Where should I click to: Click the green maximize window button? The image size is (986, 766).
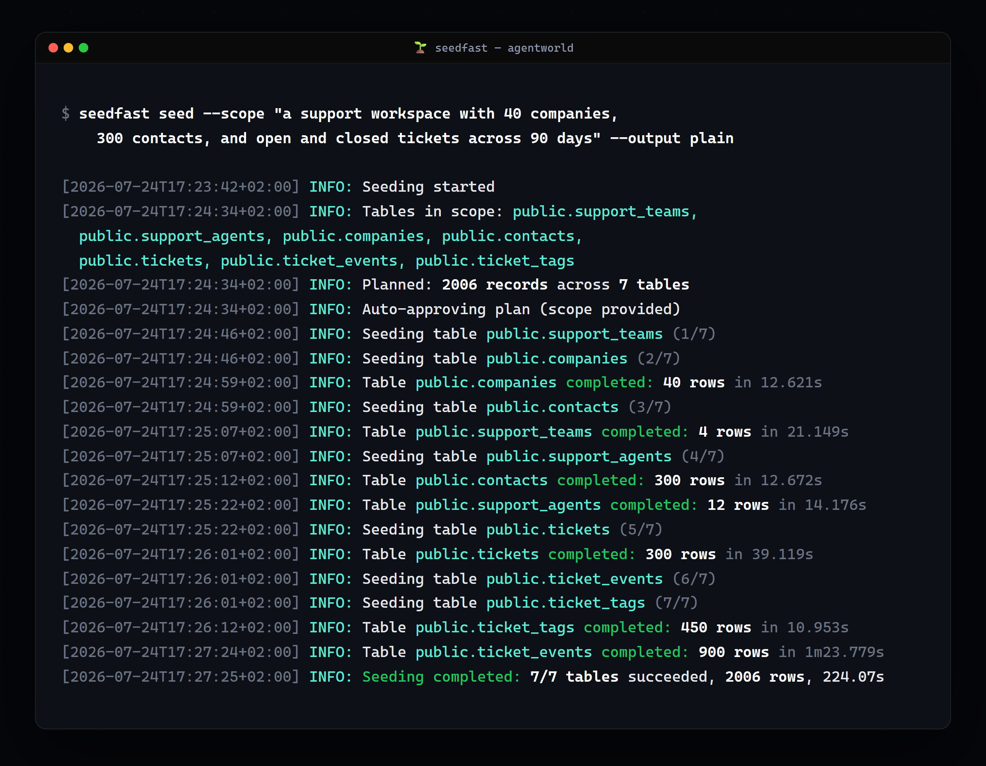tap(83, 48)
